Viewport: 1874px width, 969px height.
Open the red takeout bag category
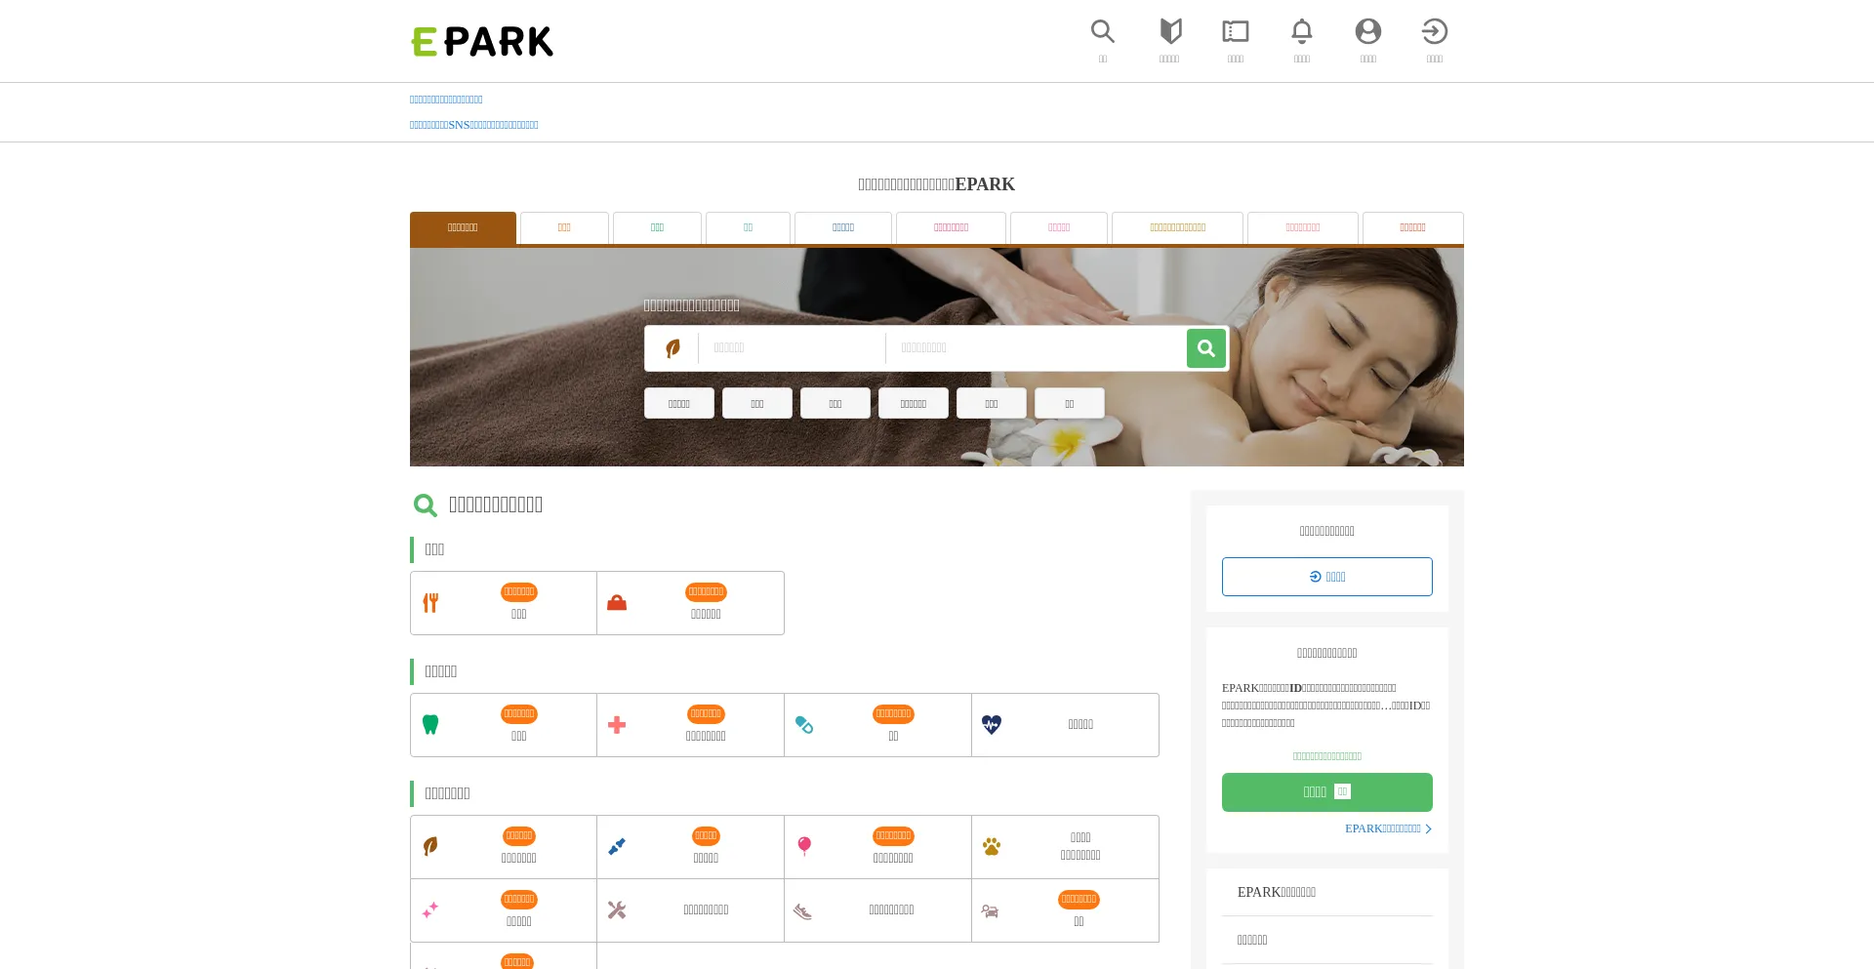690,603
